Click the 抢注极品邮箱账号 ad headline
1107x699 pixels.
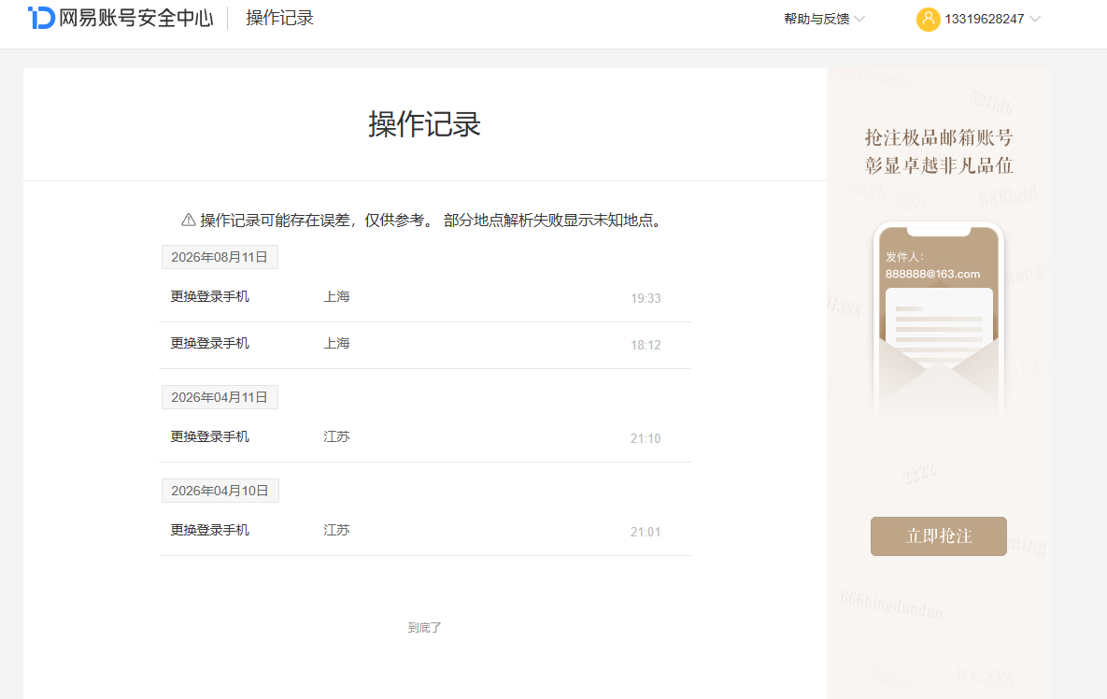click(x=939, y=137)
